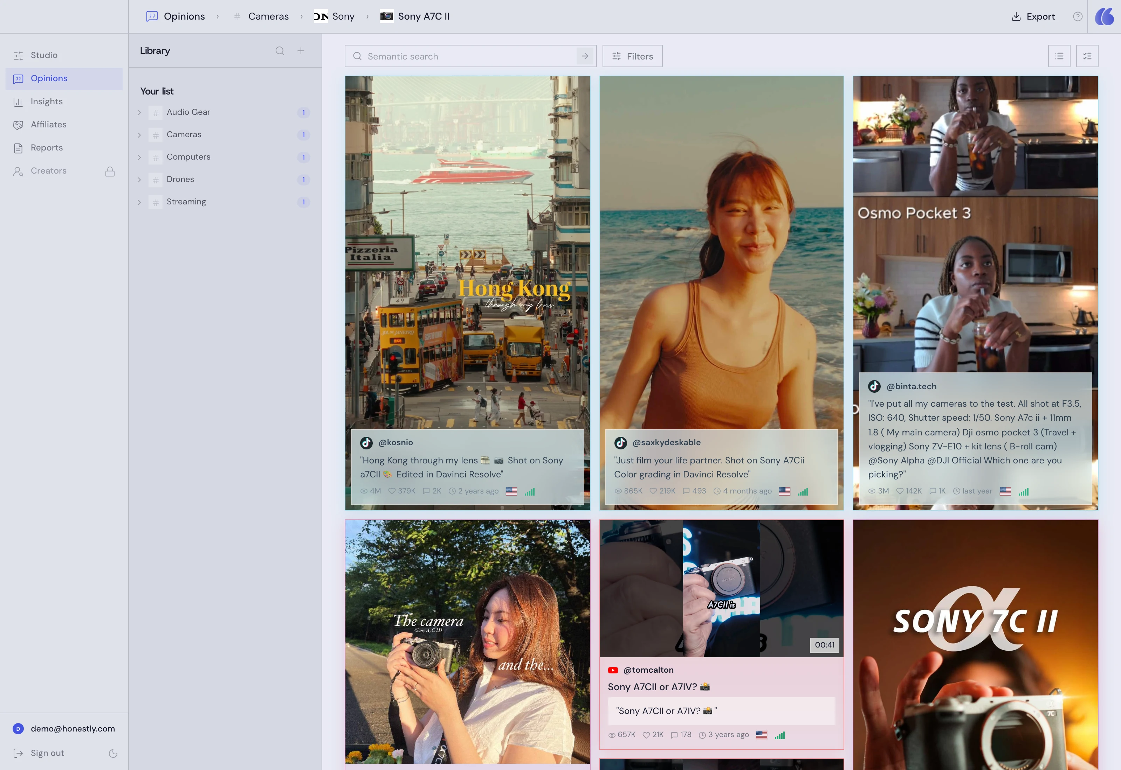
Task: Click @binta.tech creator handle
Action: [912, 387]
